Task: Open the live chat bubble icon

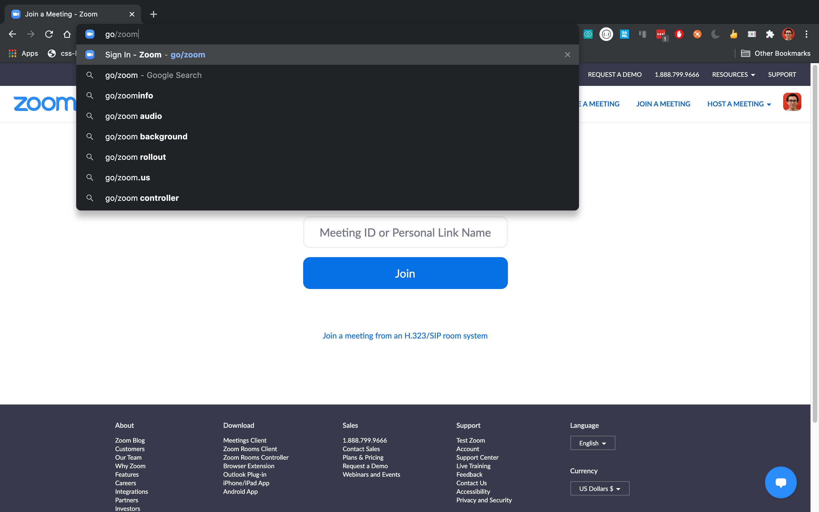Action: pos(780,482)
